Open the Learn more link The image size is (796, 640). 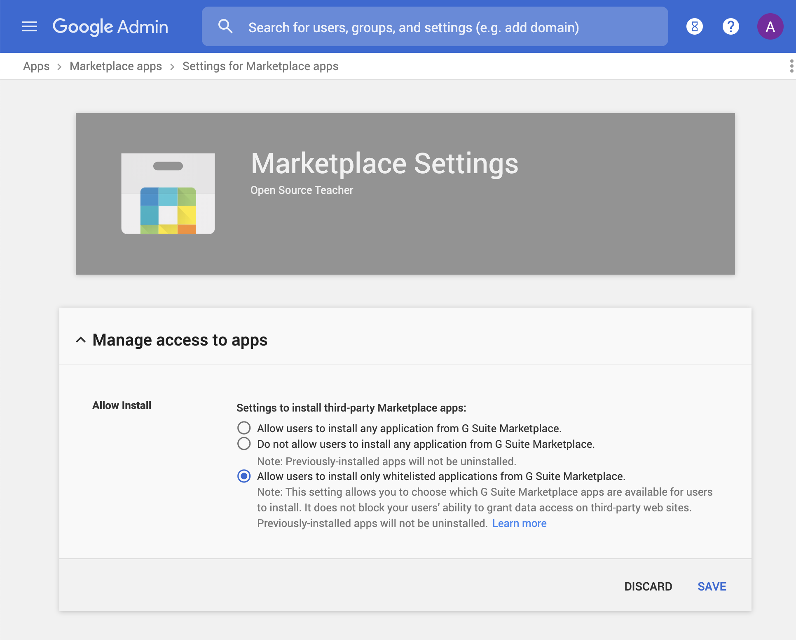(519, 523)
